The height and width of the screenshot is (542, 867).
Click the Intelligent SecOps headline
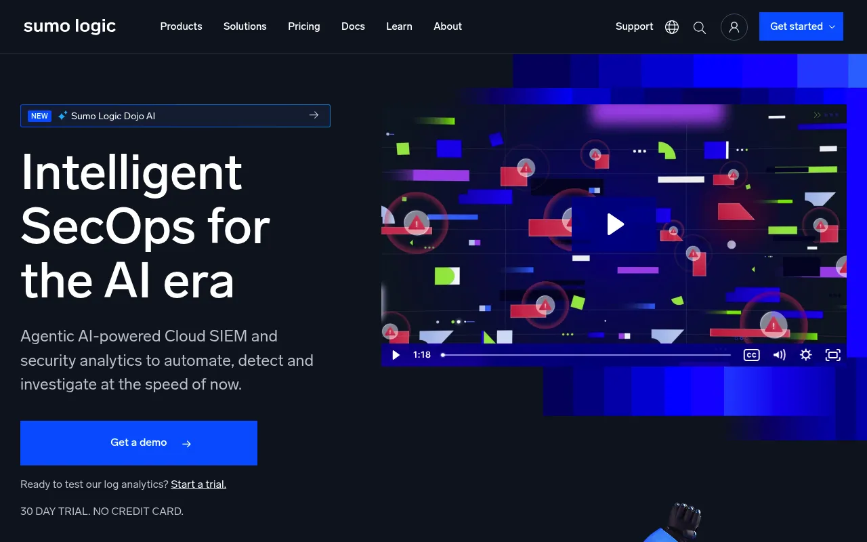[146, 226]
